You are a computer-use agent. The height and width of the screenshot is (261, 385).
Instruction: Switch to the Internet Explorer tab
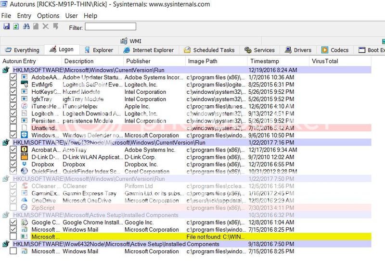click(149, 50)
